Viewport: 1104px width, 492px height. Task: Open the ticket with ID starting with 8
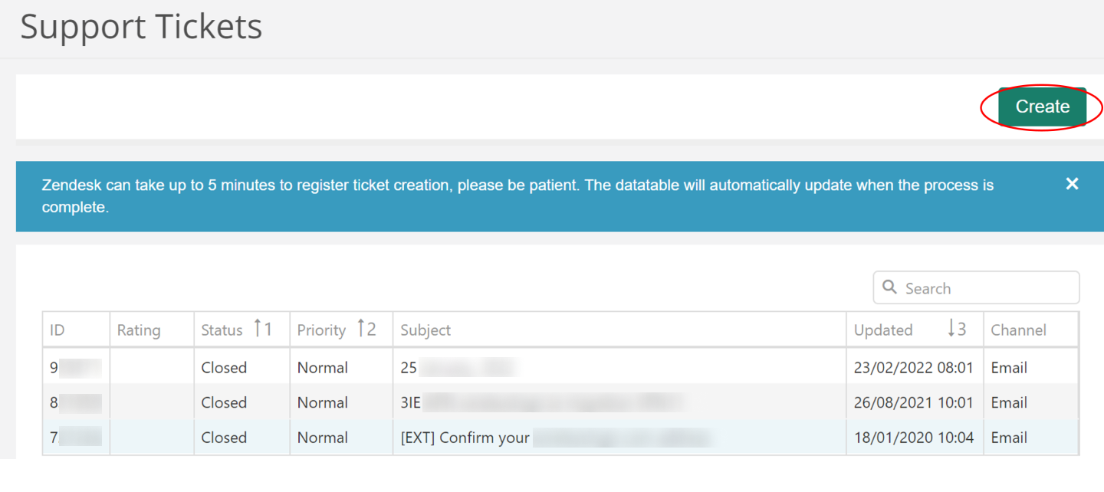pyautogui.click(x=75, y=403)
